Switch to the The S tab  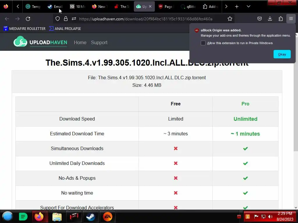coord(122,6)
